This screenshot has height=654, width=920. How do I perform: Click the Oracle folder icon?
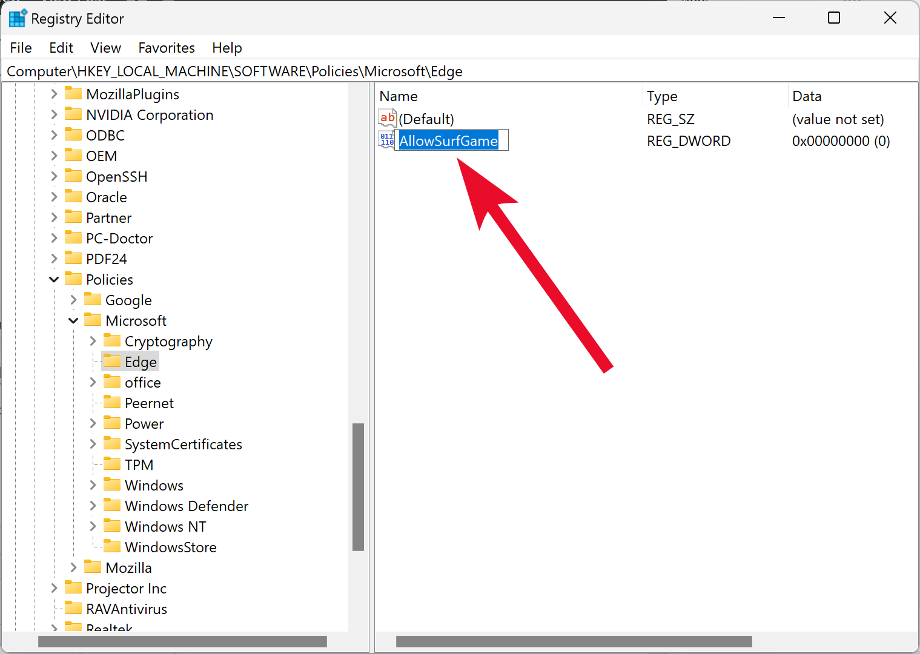(73, 196)
